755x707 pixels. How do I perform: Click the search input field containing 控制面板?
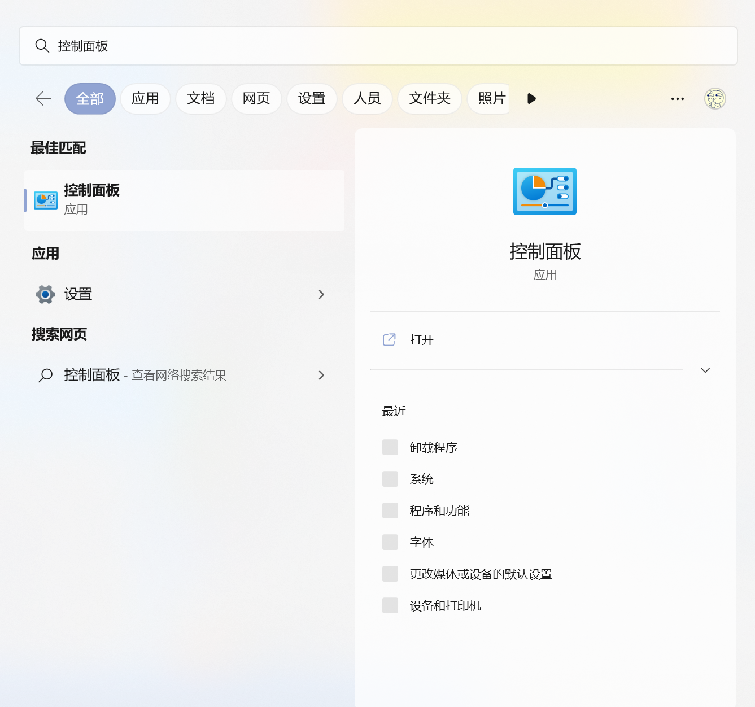(x=378, y=46)
